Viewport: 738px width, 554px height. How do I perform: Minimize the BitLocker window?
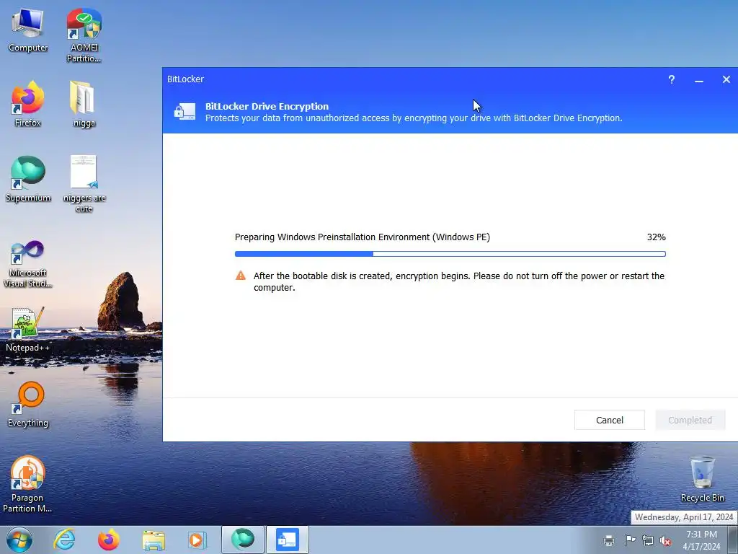coord(699,79)
